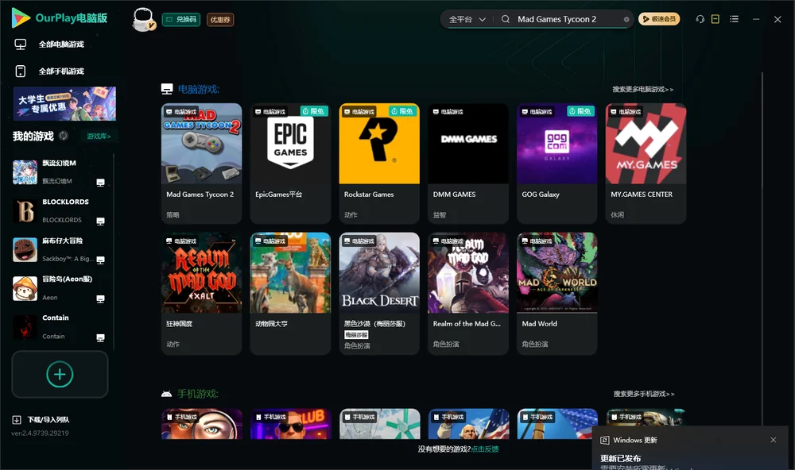This screenshot has width=795, height=470.
Task: Click the PC icon on Sackboy row
Action: point(100,260)
